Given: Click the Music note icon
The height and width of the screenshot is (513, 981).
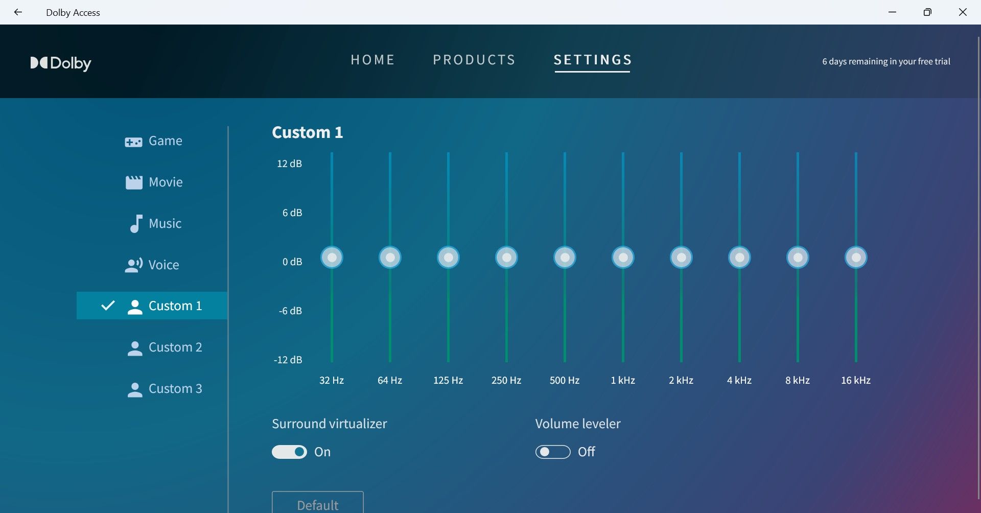Looking at the screenshot, I should coord(135,224).
